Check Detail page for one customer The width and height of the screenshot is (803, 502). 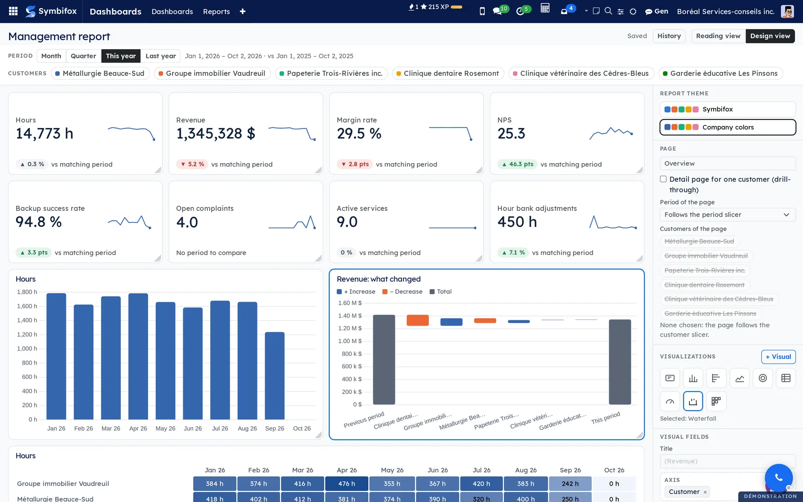(663, 179)
